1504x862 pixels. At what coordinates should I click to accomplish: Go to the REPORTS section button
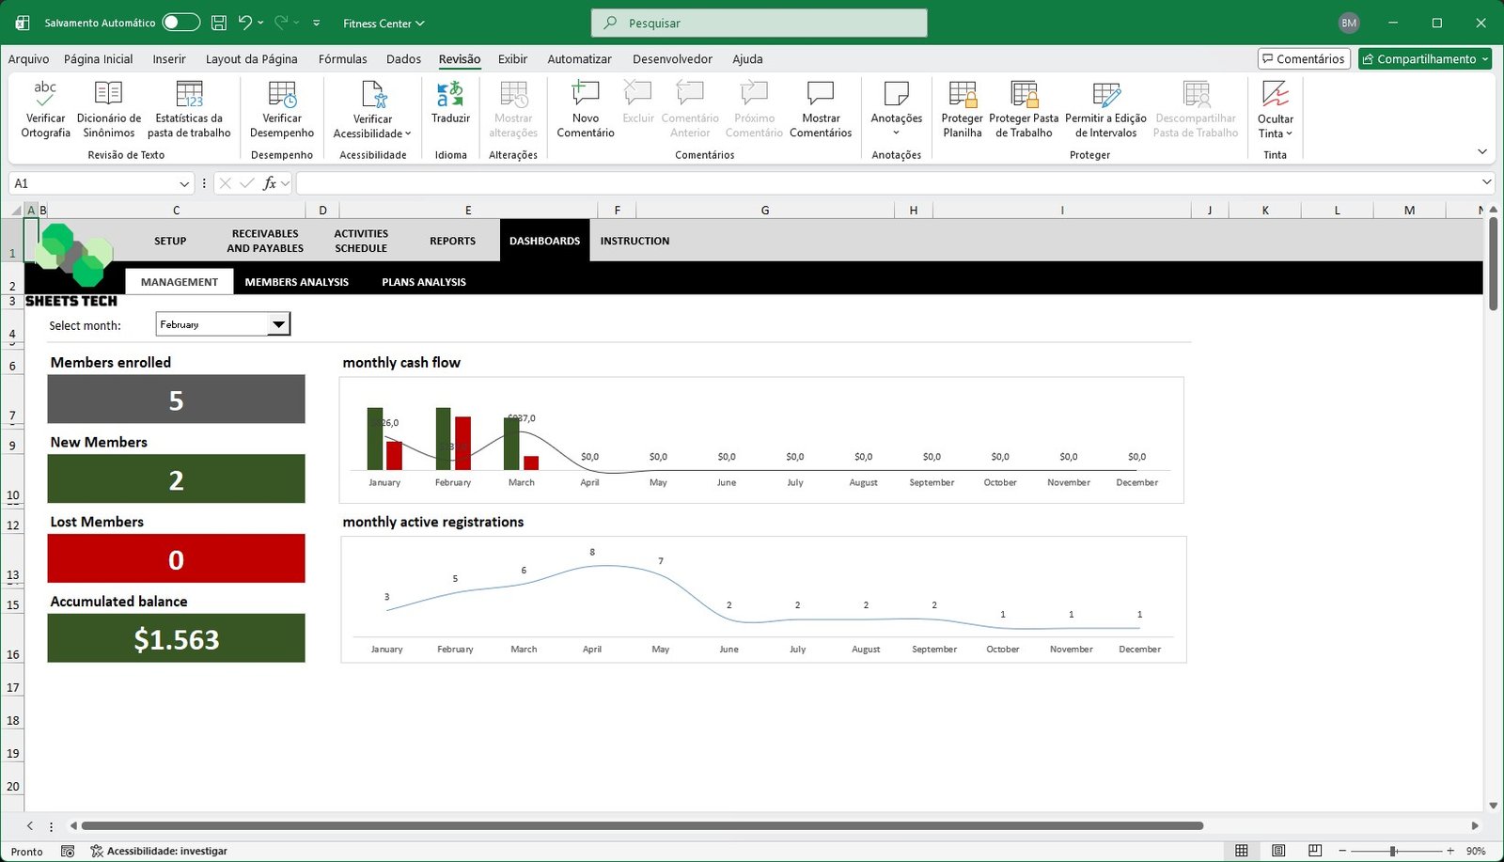point(452,241)
